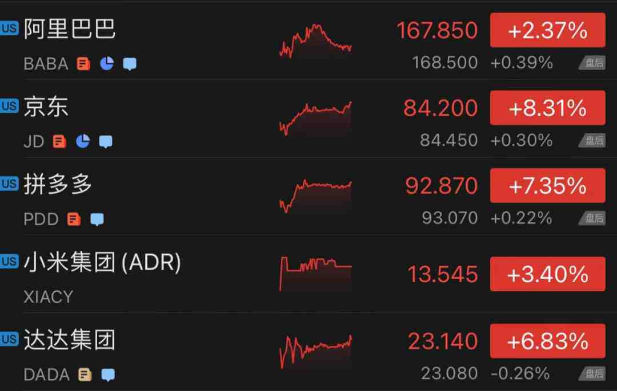Toggle the +8.31% change badge for JD
The image size is (617, 391).
point(547,108)
